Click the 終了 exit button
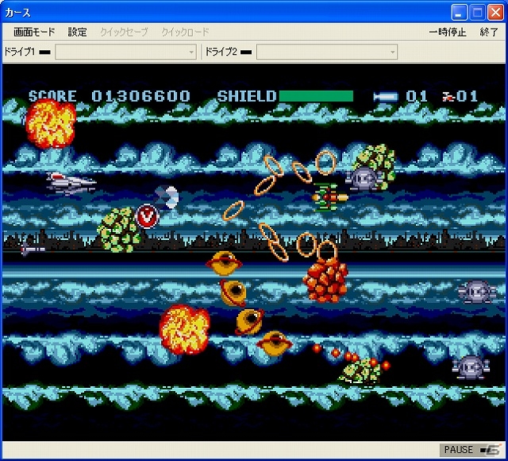The image size is (508, 461). 489,32
